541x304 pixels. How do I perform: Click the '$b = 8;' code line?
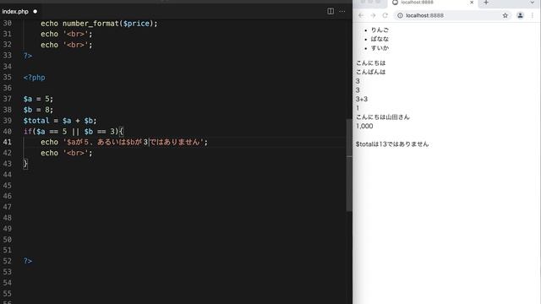38,110
